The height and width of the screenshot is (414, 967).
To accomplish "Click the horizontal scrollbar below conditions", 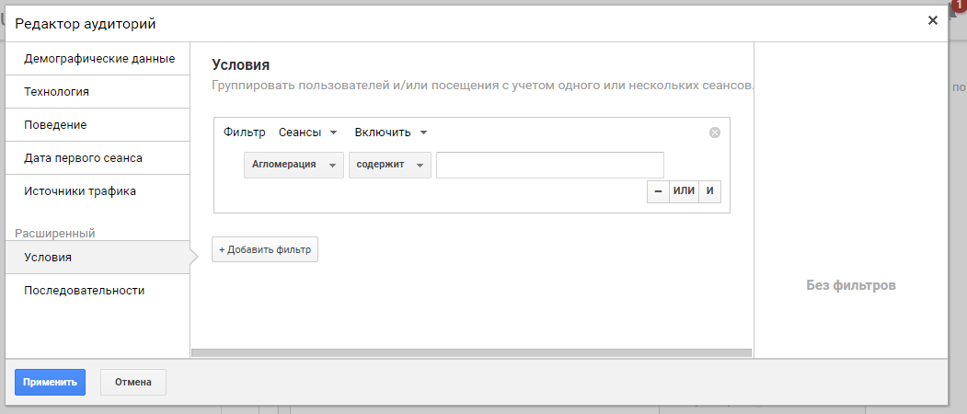I will (471, 353).
